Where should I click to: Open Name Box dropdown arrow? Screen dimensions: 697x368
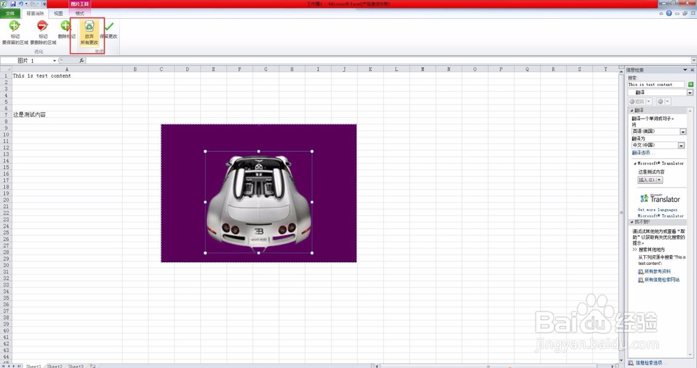tap(54, 61)
